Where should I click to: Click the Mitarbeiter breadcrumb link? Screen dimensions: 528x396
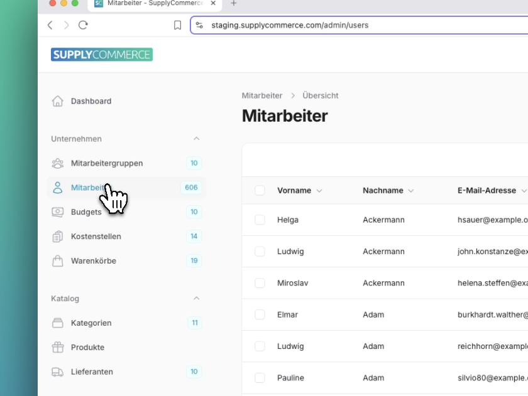tap(262, 96)
